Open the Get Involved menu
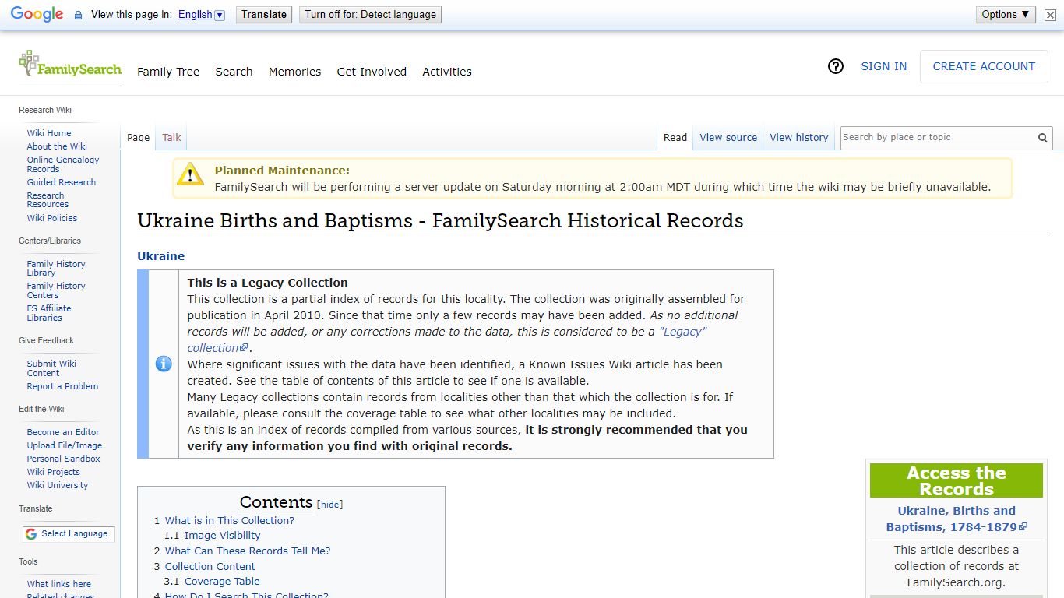1064x598 pixels. click(372, 72)
